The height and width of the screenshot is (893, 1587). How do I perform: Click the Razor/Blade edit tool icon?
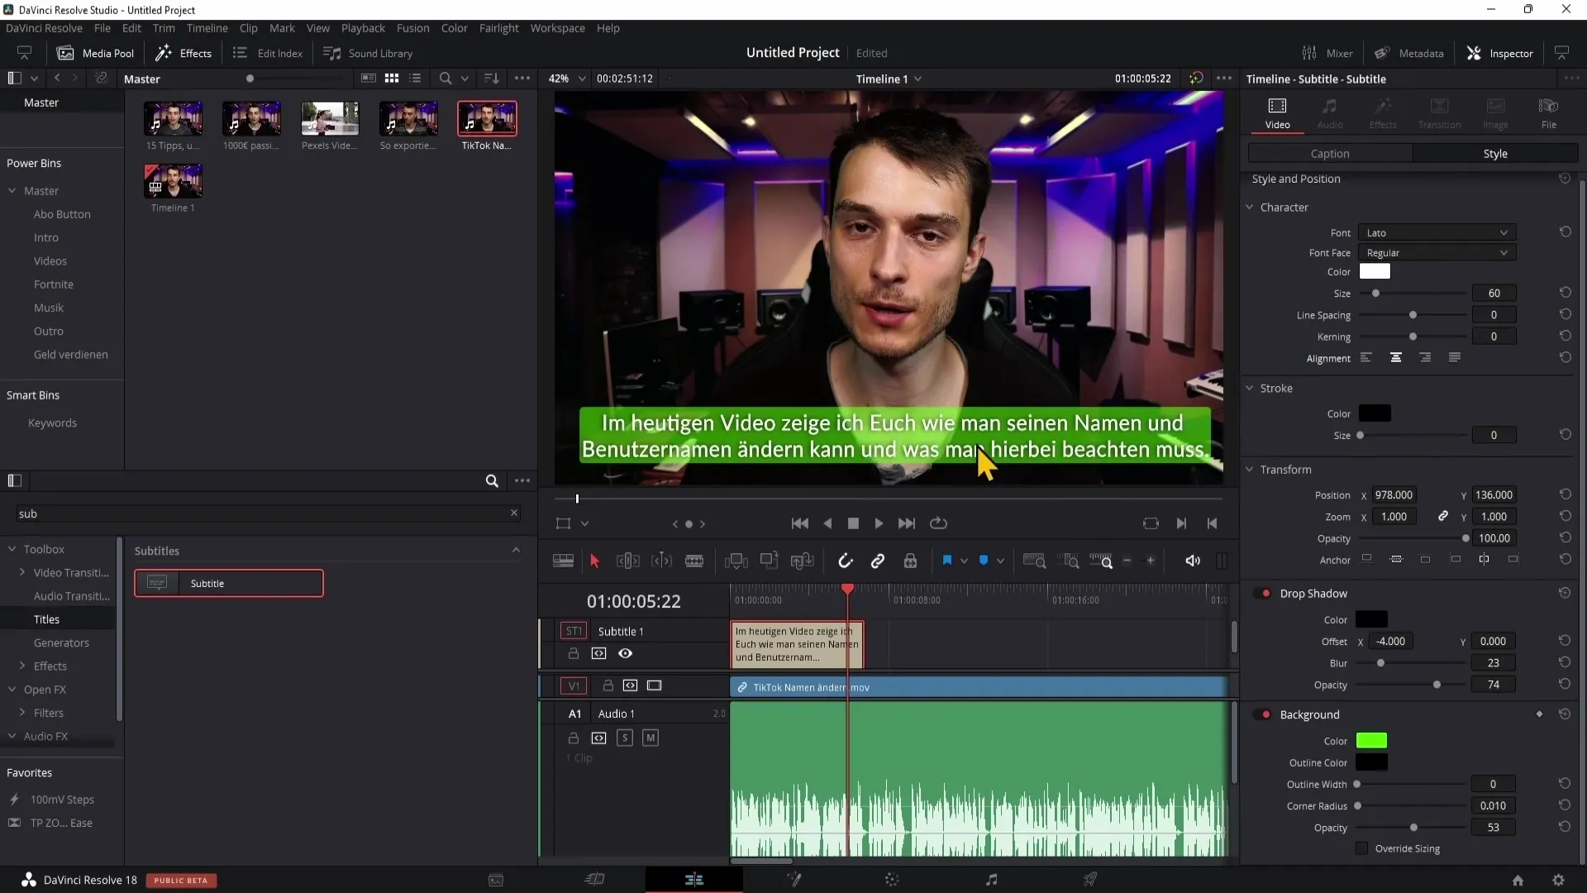(x=695, y=561)
